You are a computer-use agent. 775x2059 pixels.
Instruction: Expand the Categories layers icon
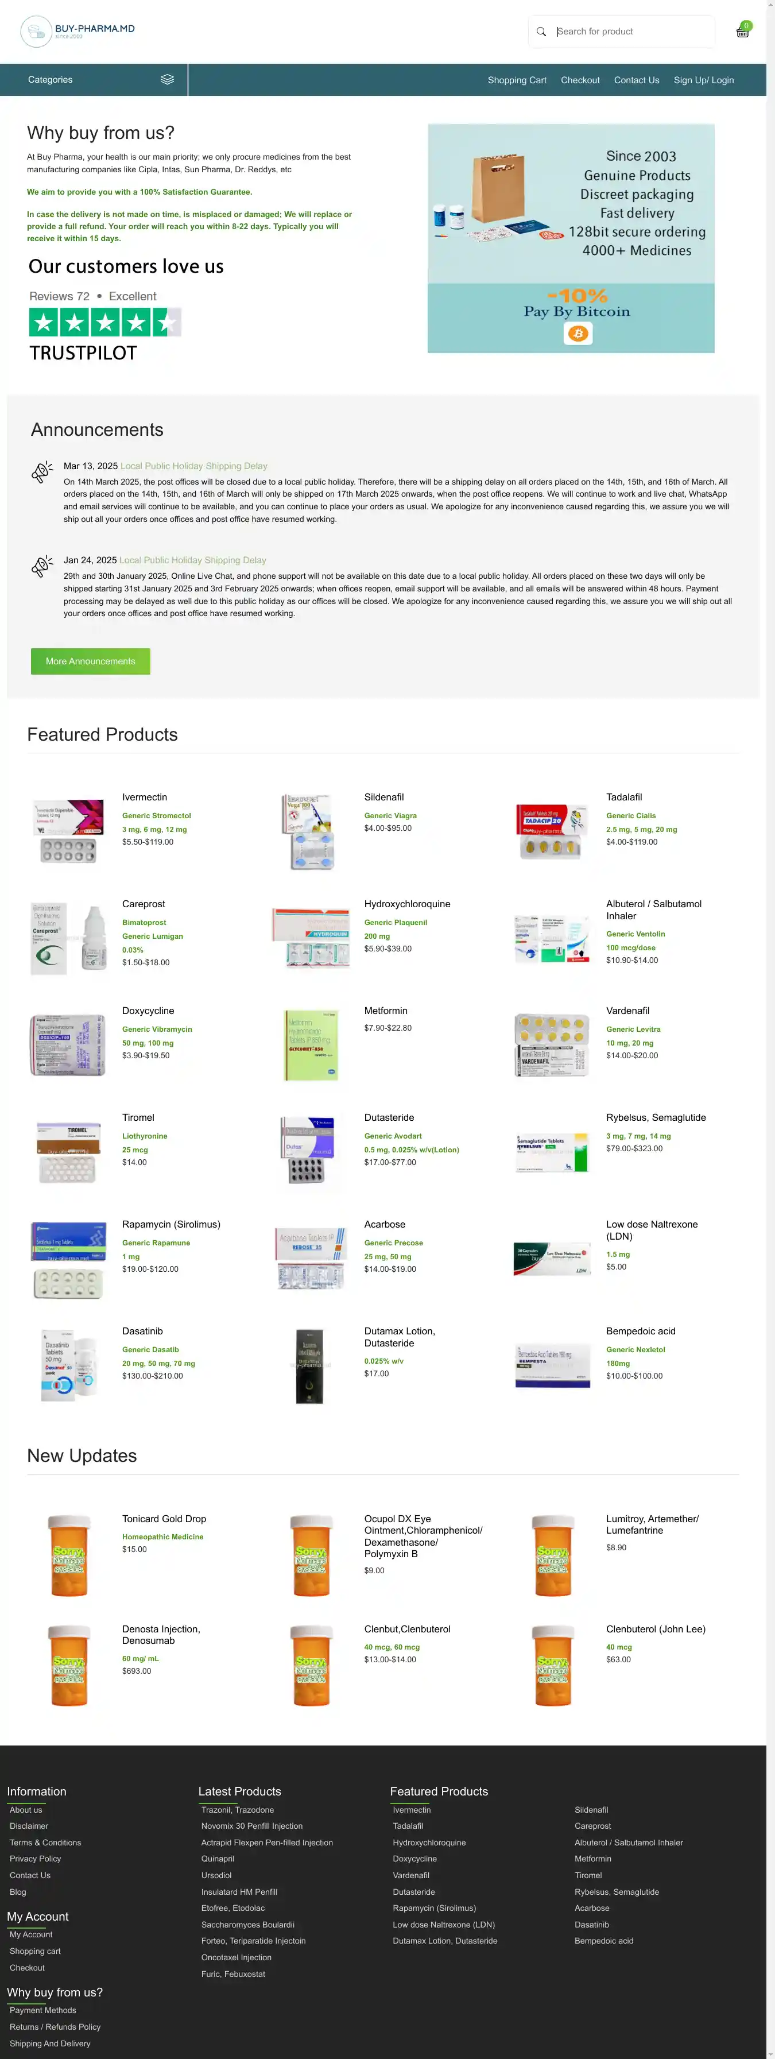pos(167,80)
